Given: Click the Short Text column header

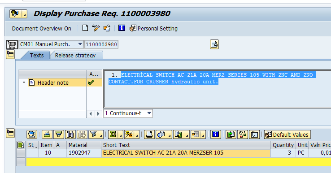Looking at the screenshot, I should click(x=186, y=145).
